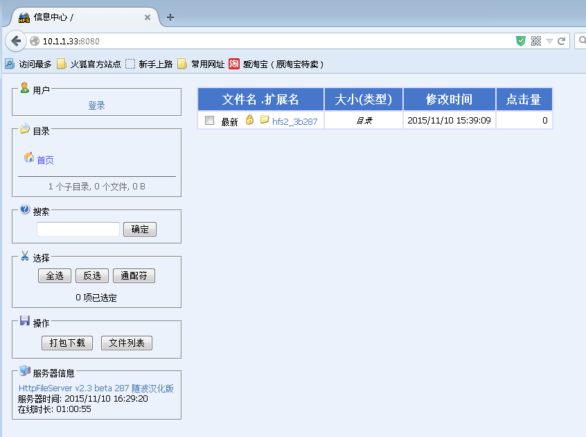
Task: Click the 文件列表 file list button
Action: pyautogui.click(x=127, y=343)
